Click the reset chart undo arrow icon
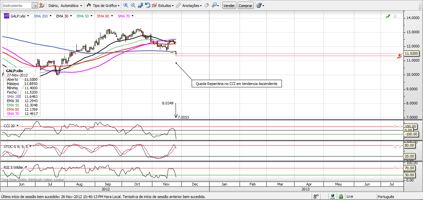The image size is (423, 200). coord(148,5)
